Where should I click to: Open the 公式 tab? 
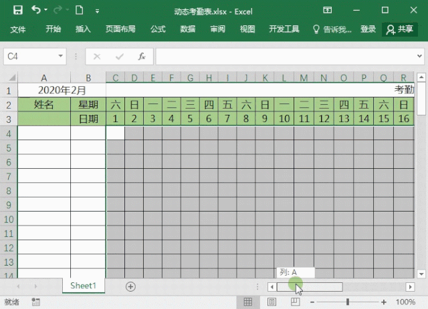click(x=158, y=29)
